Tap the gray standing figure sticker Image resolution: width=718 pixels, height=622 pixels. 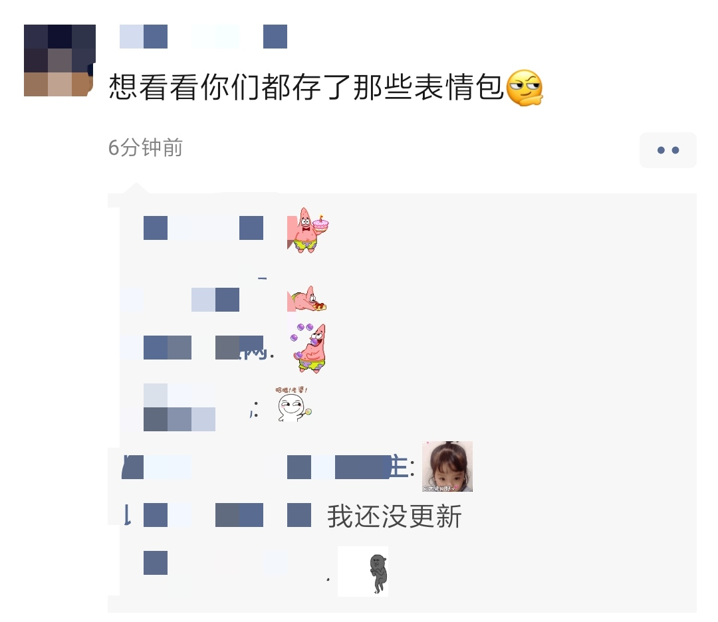pos(363,571)
